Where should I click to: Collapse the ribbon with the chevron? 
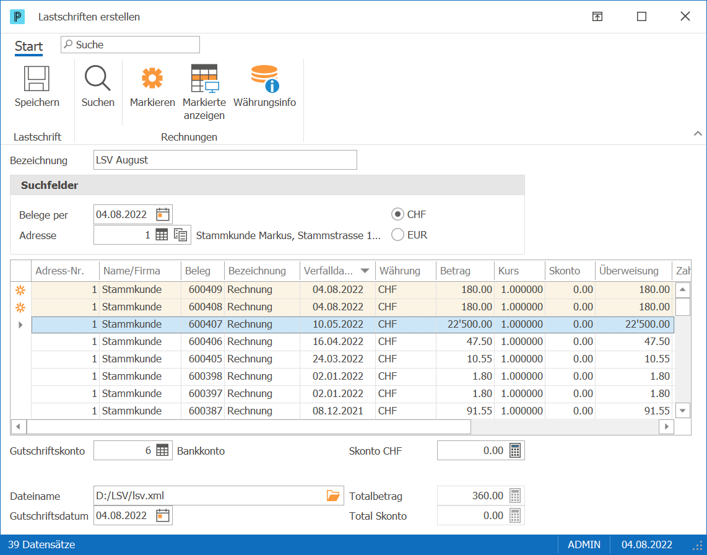[698, 134]
